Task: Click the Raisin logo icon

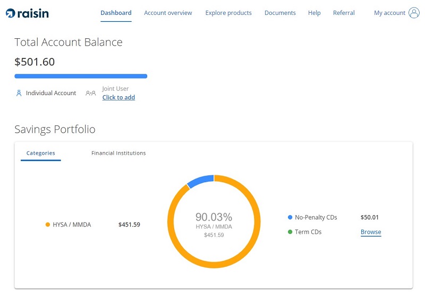Action: 10,13
